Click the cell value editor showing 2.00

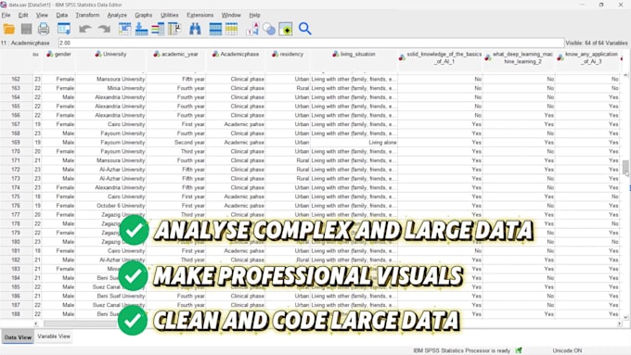tap(311, 43)
